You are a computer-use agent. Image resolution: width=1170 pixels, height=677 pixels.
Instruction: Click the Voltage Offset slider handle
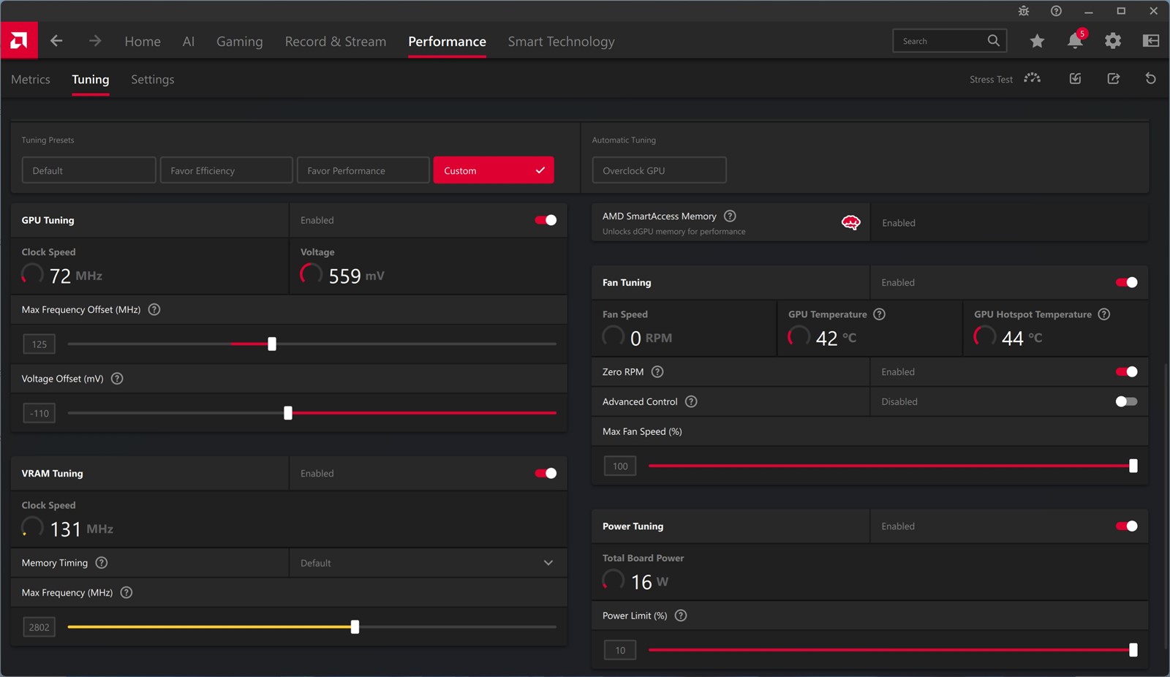tap(288, 413)
